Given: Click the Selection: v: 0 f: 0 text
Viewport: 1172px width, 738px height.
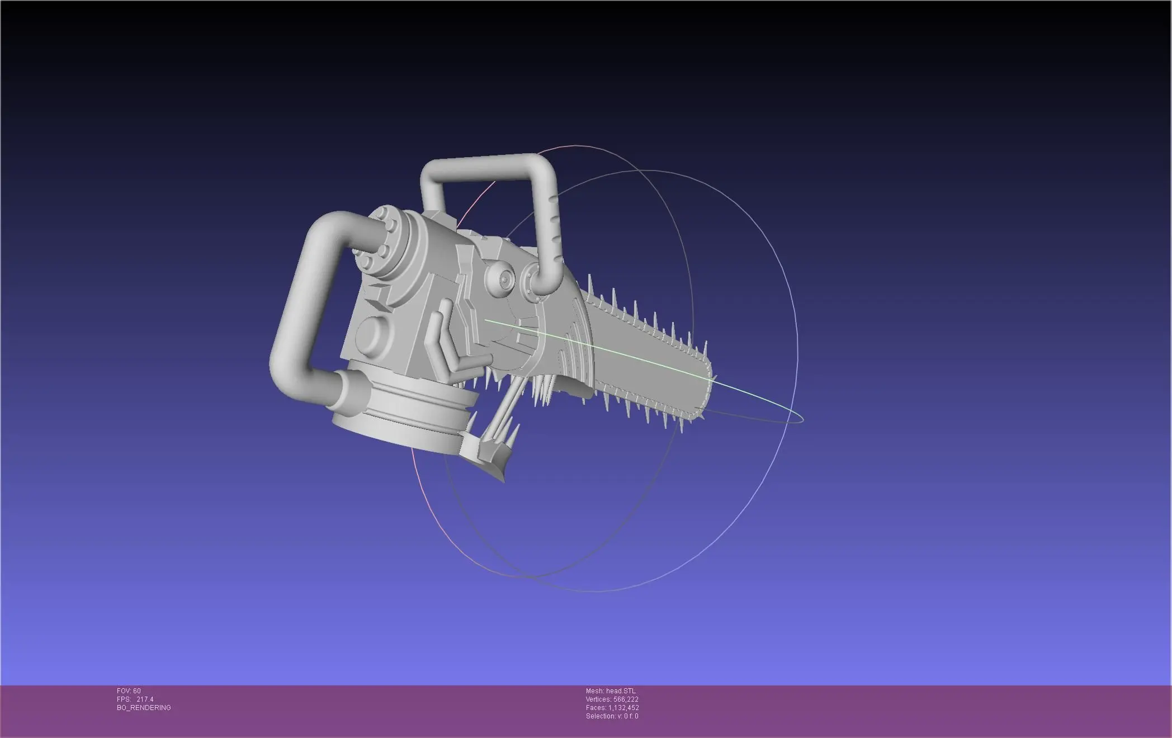Looking at the screenshot, I should click(x=612, y=716).
